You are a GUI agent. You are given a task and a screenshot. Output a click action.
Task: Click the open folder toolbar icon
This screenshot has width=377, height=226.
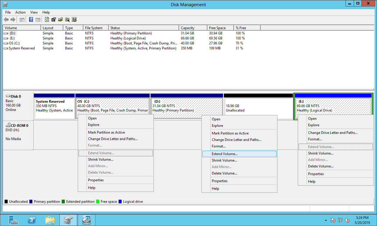tap(61, 20)
